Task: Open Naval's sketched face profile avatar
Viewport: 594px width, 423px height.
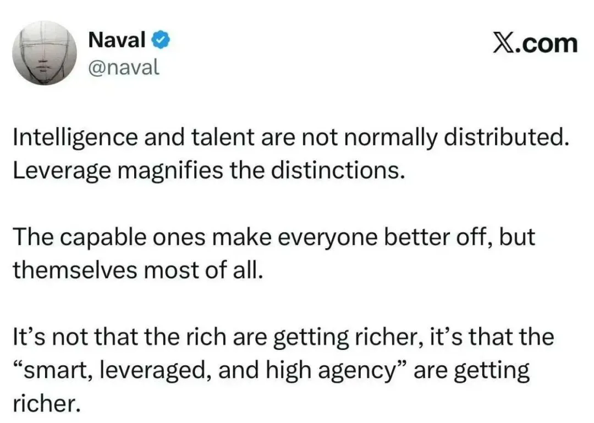Action: 45,53
